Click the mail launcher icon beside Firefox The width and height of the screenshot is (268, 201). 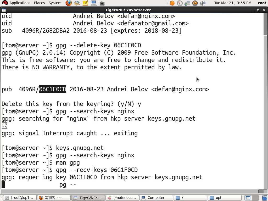tap(77, 3)
